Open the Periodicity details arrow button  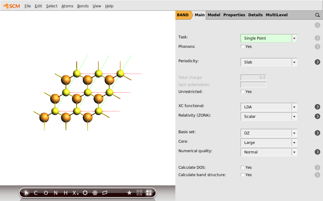tap(317, 62)
